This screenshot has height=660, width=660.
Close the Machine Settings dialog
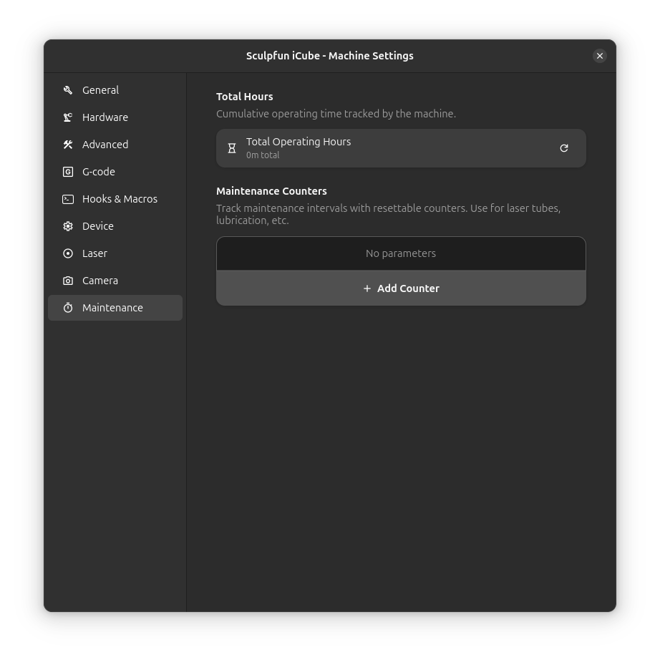[600, 55]
